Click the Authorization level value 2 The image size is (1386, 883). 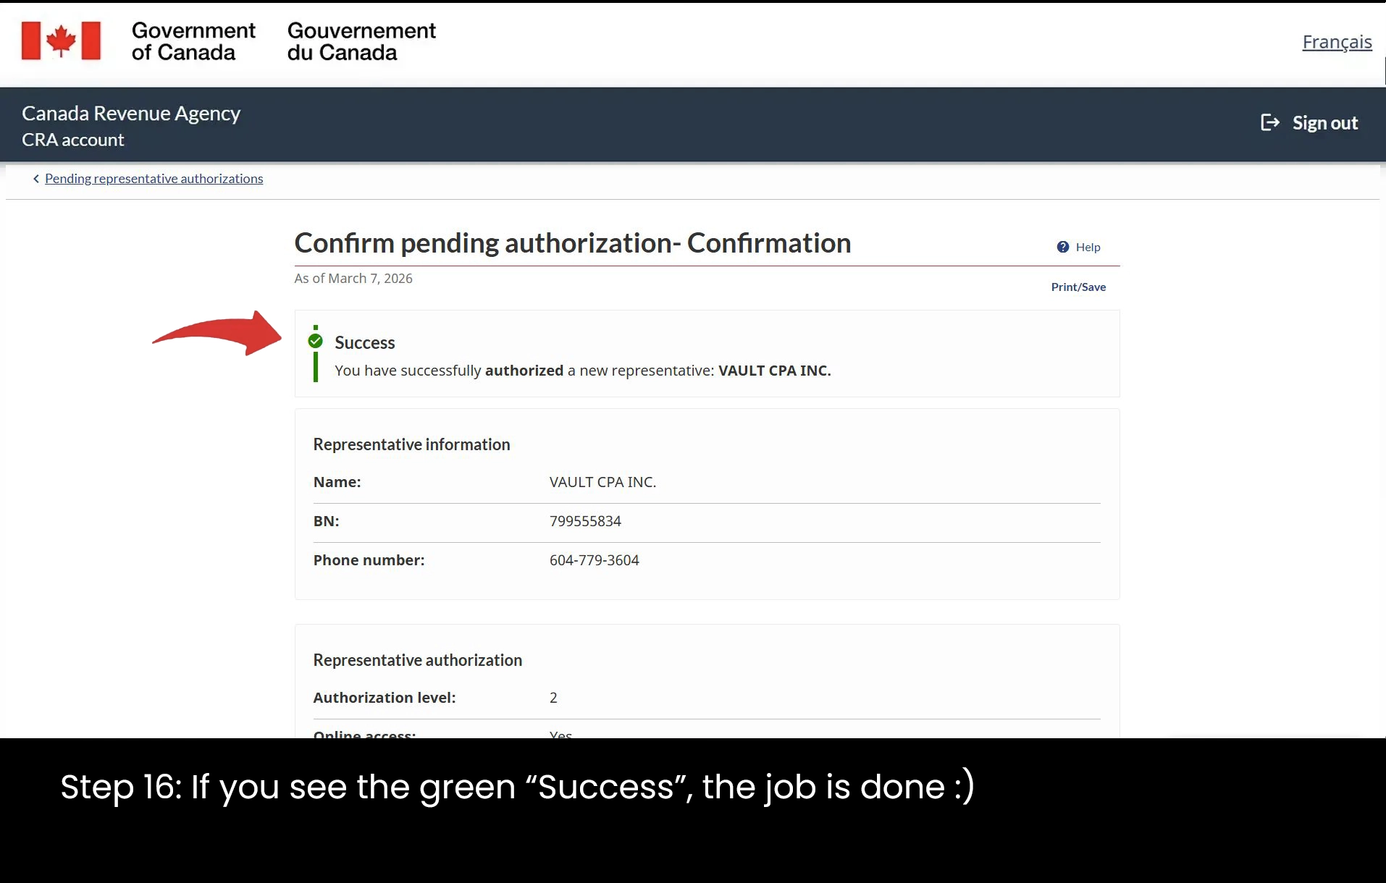[553, 698]
